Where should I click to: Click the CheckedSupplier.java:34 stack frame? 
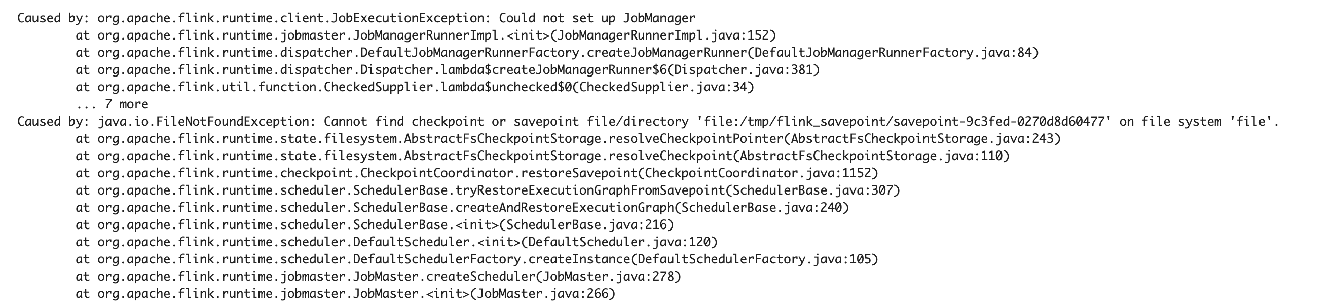[415, 87]
